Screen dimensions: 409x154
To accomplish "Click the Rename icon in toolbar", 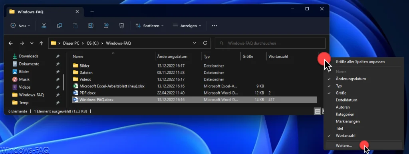I will pyautogui.click(x=91, y=26).
